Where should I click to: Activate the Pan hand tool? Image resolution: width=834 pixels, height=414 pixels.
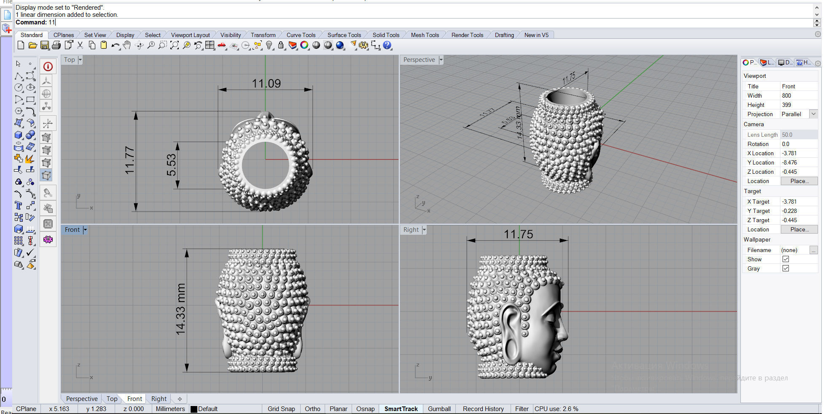[x=127, y=45]
